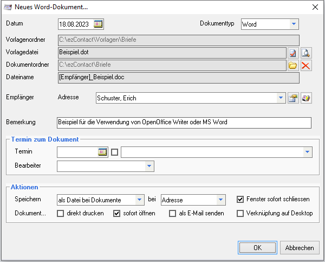This screenshot has height=262, width=325.
Task: Toggle Fenster sofort schliessen checkbox
Action: pos(240,199)
